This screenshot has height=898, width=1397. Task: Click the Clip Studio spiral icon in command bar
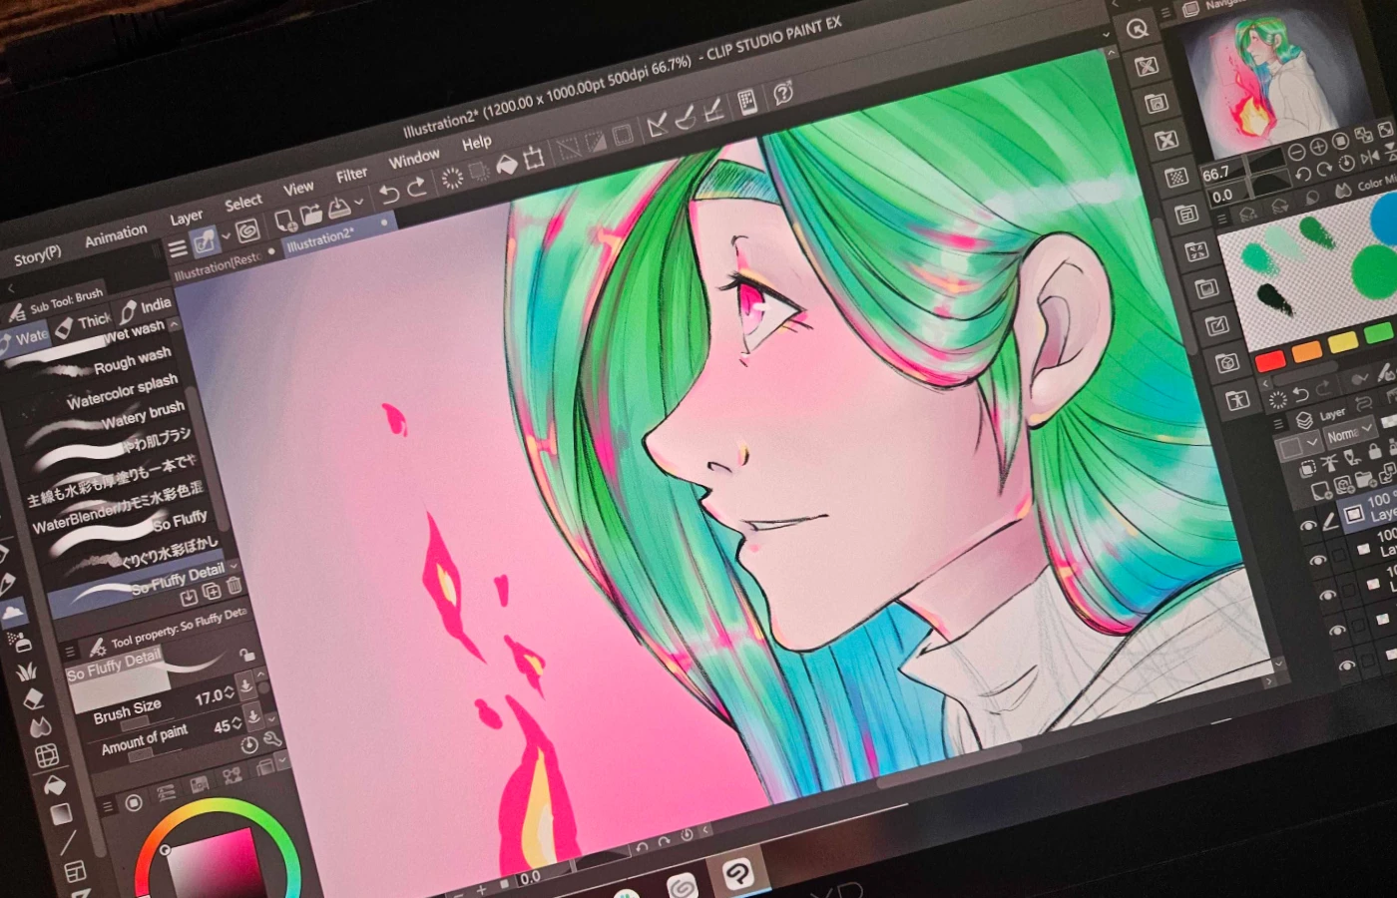[x=247, y=229]
